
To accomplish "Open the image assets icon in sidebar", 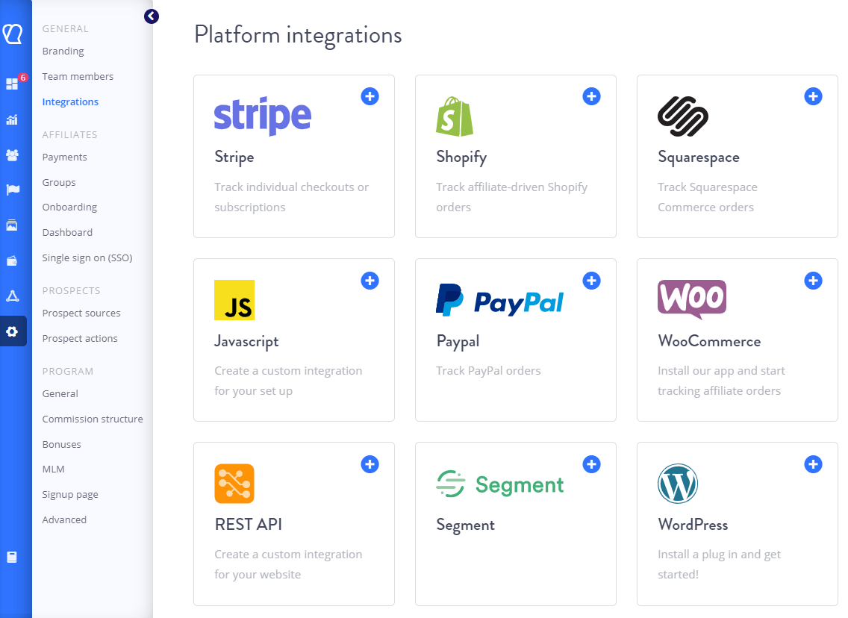I will [x=12, y=225].
